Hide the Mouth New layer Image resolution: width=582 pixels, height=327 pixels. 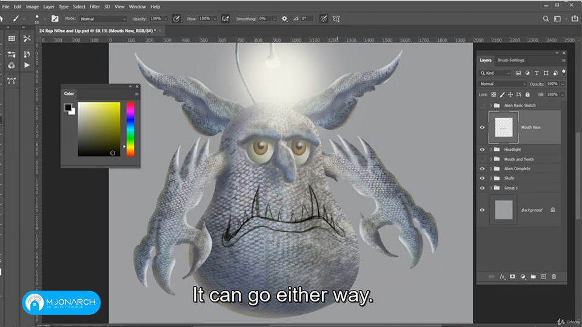482,128
